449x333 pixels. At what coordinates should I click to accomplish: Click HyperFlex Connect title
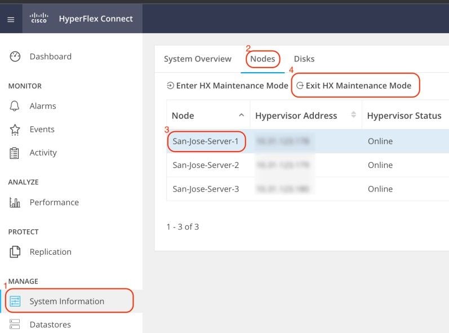(x=96, y=19)
